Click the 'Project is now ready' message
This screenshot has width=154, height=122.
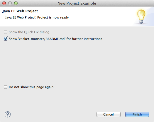coord(37,17)
